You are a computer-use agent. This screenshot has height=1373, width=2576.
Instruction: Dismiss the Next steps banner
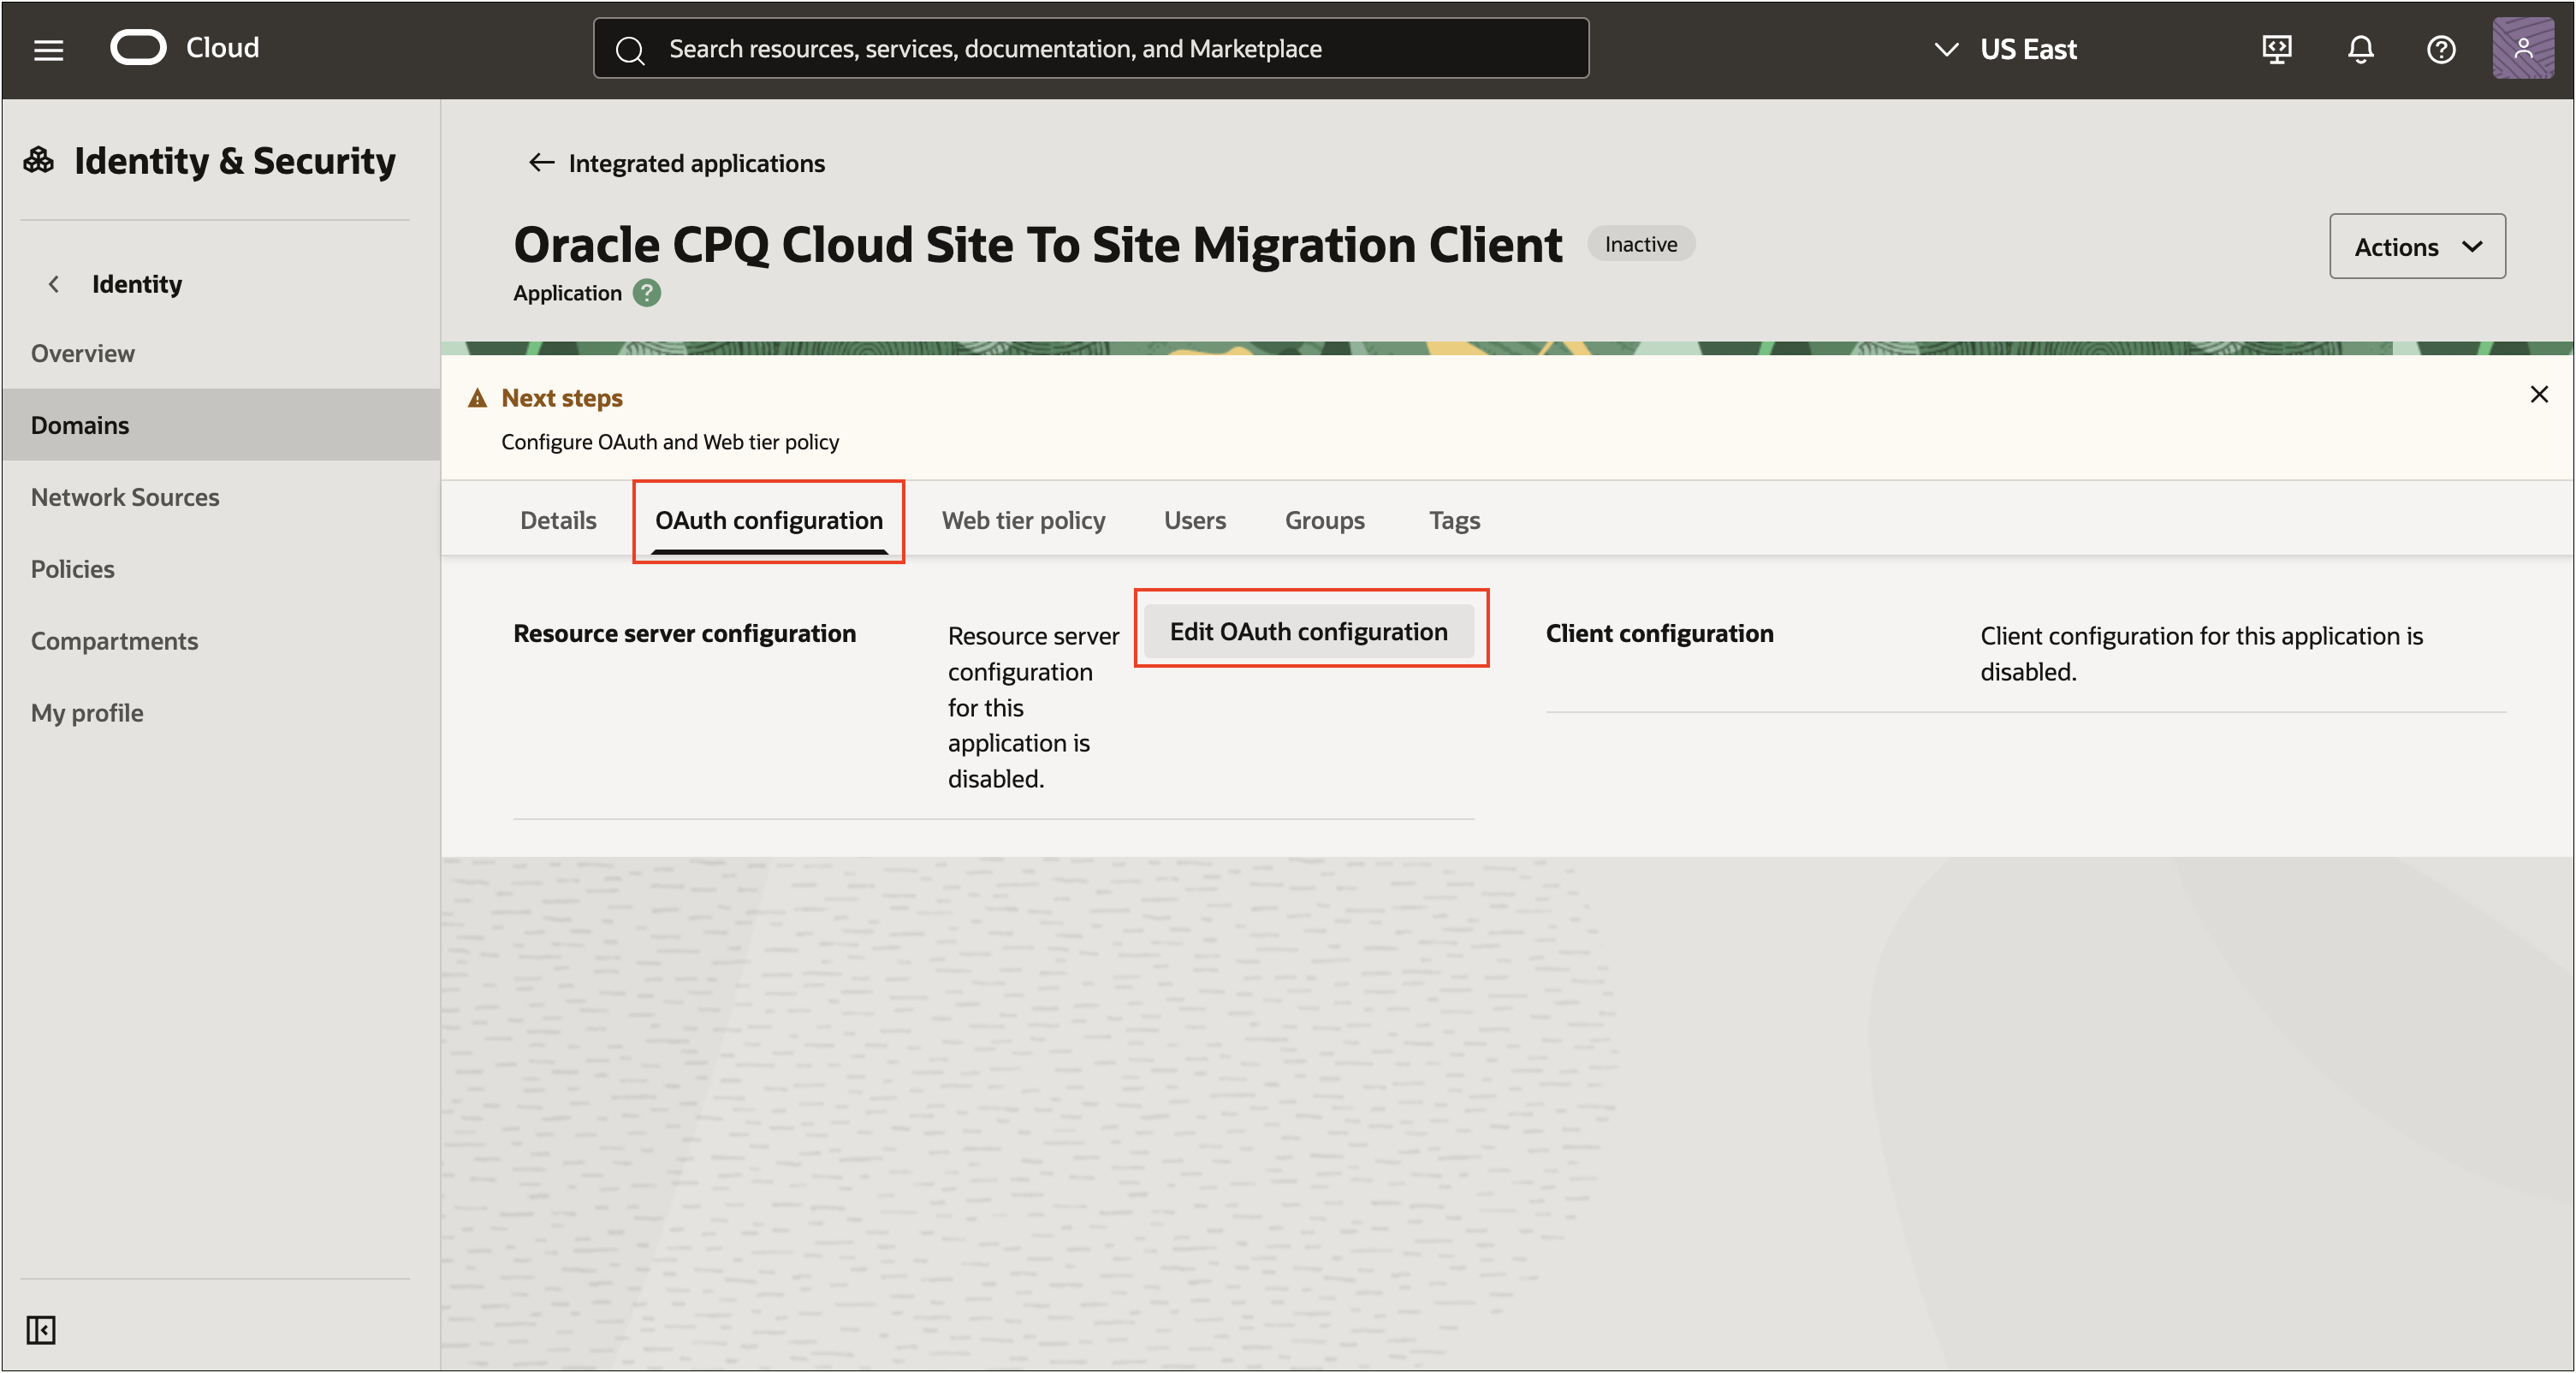2538,394
